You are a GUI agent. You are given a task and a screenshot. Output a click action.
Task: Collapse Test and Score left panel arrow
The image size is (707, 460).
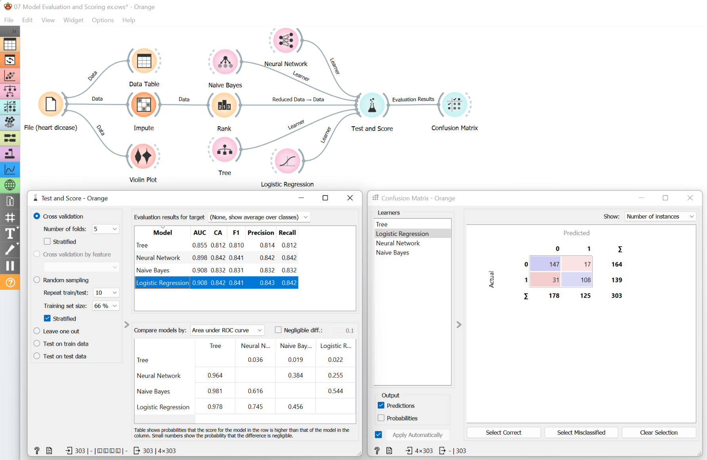[127, 325]
